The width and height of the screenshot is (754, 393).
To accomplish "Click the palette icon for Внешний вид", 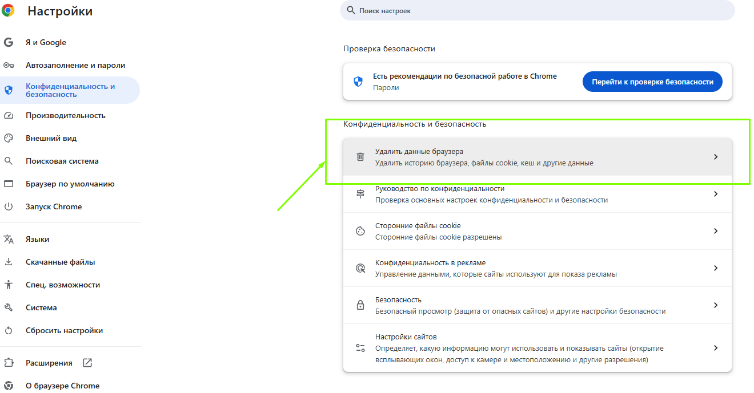I will click(8, 138).
